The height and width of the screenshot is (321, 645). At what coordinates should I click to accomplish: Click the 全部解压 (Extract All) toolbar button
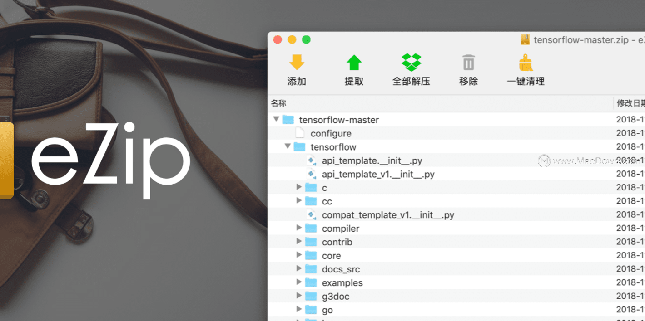click(411, 69)
